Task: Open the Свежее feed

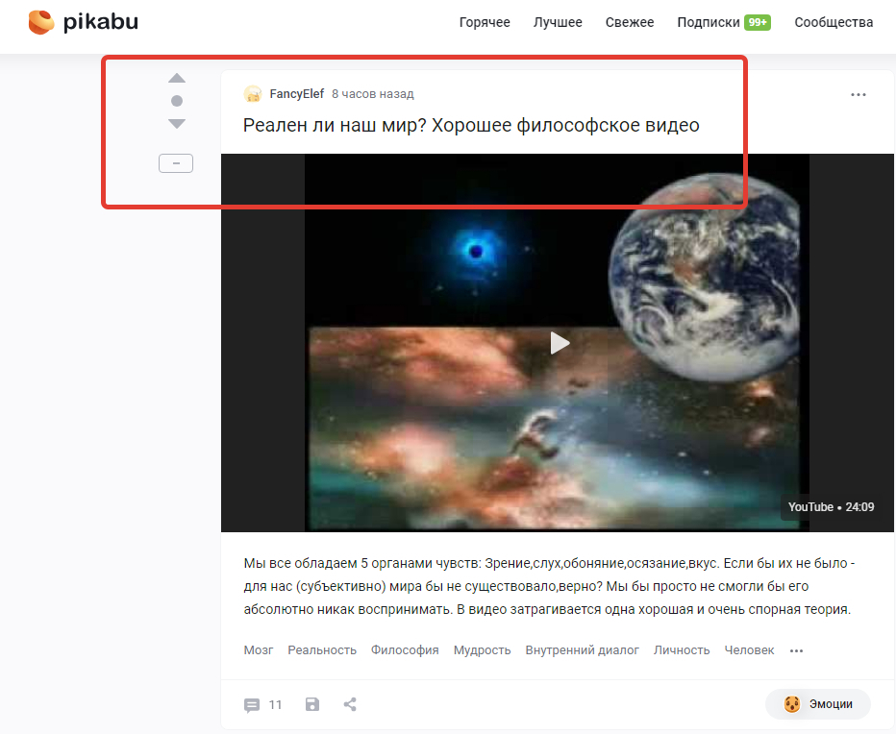Action: (x=630, y=22)
